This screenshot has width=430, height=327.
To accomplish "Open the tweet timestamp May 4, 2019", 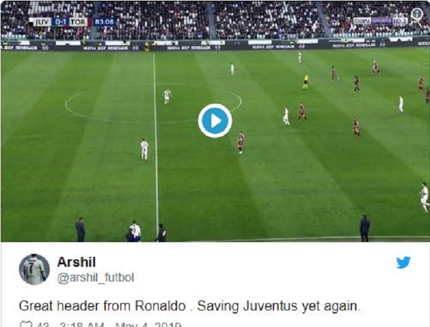I will tap(120, 325).
